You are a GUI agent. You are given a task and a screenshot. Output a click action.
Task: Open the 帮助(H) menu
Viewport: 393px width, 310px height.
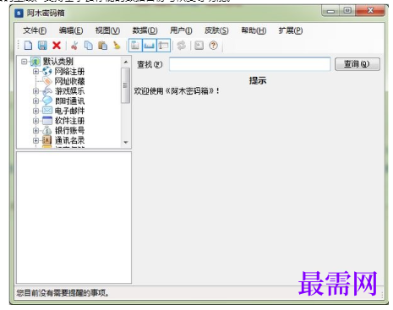(x=254, y=30)
